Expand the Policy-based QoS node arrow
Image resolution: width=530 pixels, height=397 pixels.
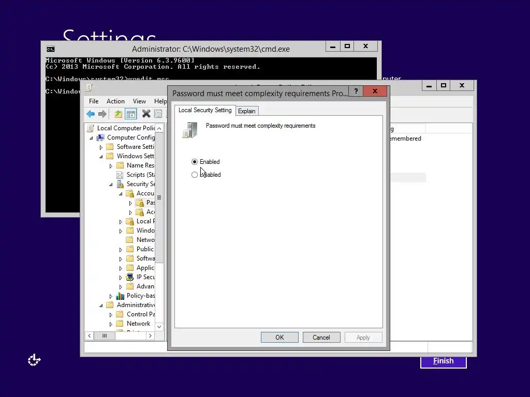(x=111, y=296)
